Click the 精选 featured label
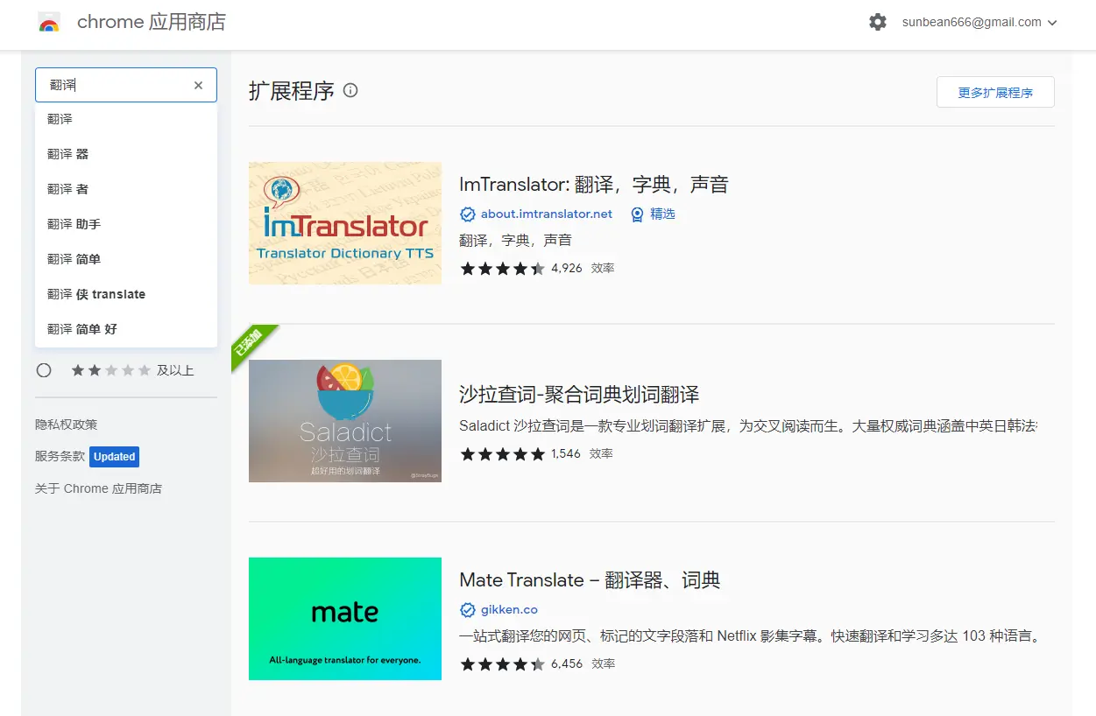Screen dimensions: 1096x716 point(662,214)
